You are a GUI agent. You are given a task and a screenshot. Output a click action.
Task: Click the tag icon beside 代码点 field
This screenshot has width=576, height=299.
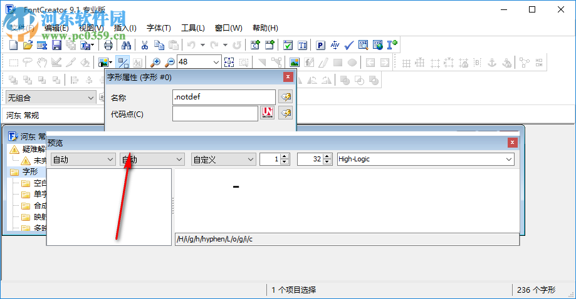(285, 113)
